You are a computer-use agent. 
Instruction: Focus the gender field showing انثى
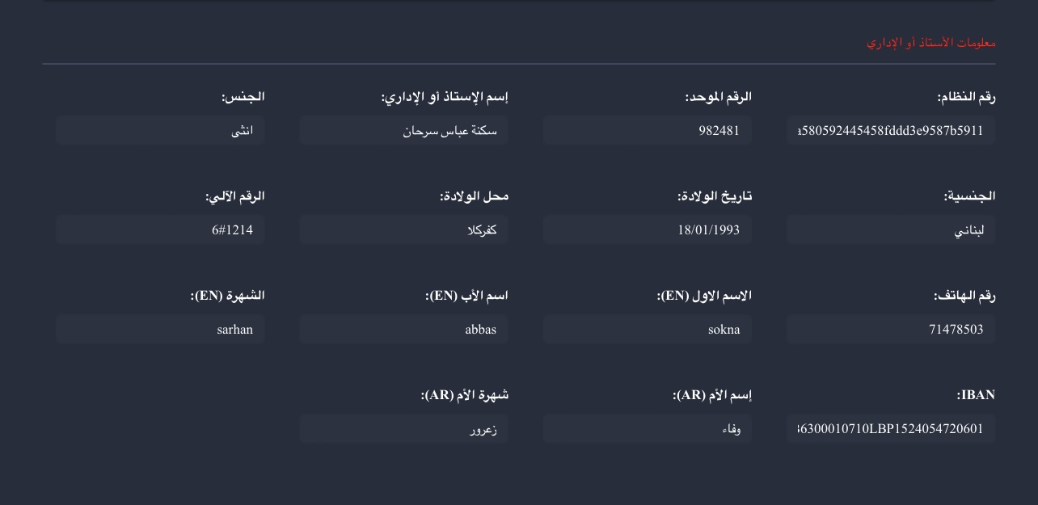coord(160,130)
